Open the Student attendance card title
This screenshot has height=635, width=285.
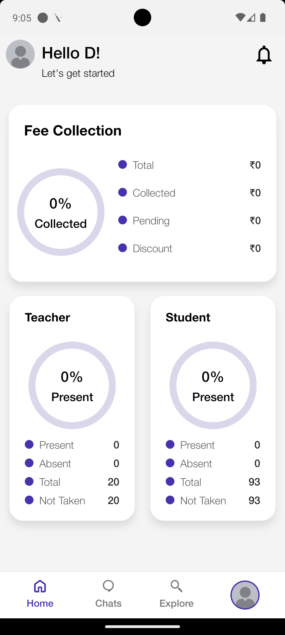point(188,317)
